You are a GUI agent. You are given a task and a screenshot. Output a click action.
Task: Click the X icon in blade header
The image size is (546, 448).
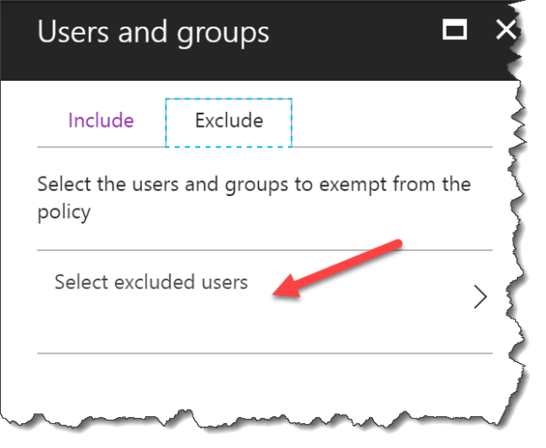pos(506,29)
